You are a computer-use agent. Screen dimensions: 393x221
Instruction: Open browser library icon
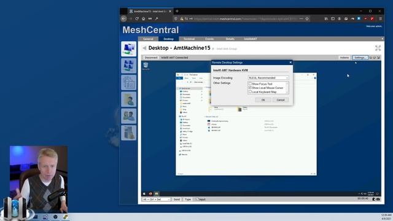pyautogui.click(x=326, y=18)
